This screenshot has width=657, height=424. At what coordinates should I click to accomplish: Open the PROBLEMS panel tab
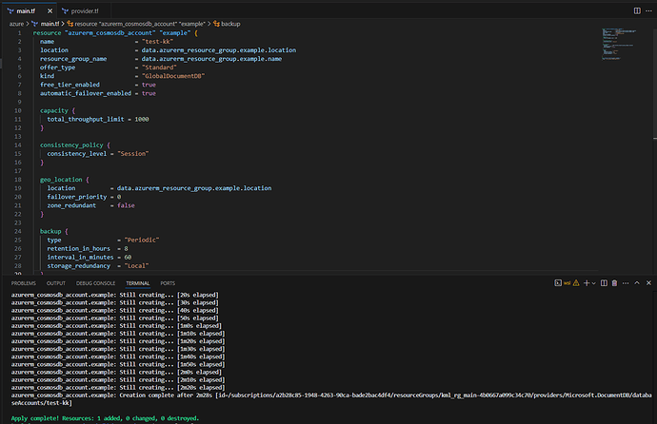click(x=24, y=283)
